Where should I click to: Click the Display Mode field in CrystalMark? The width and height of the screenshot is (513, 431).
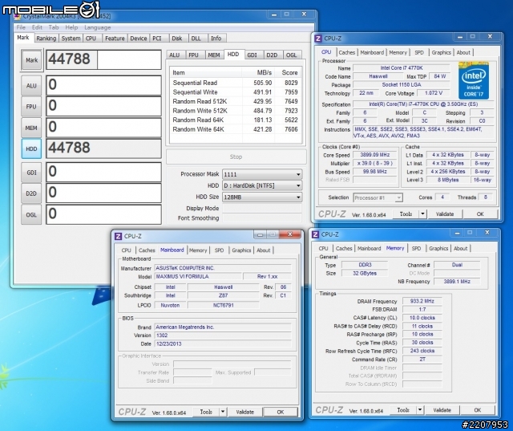(x=262, y=209)
